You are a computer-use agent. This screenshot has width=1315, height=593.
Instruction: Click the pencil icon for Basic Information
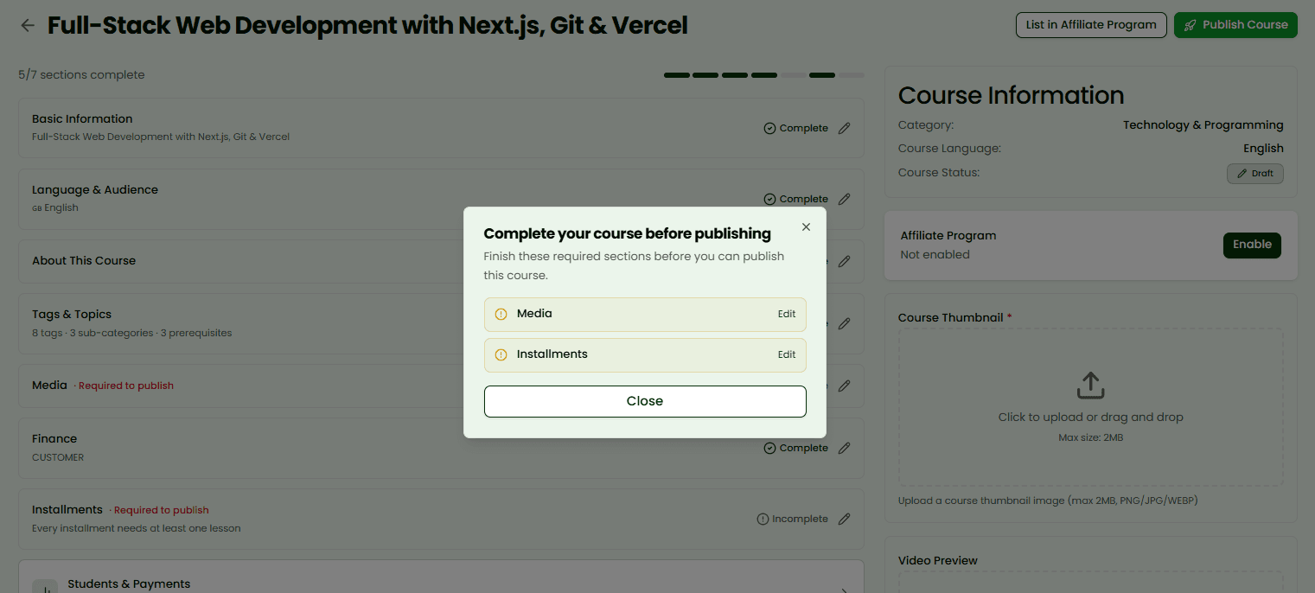845,128
